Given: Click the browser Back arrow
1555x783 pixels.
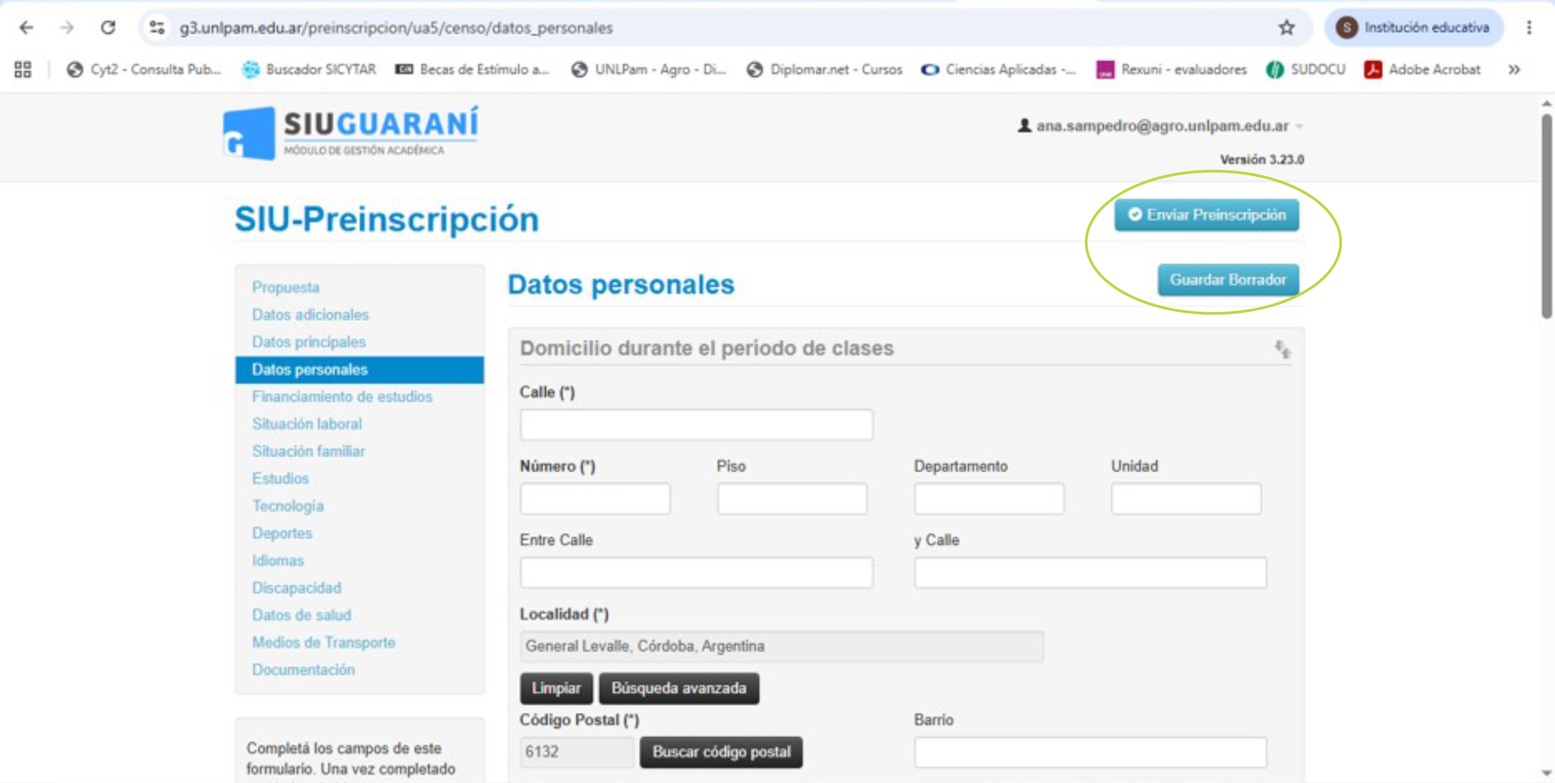Looking at the screenshot, I should click(x=26, y=28).
